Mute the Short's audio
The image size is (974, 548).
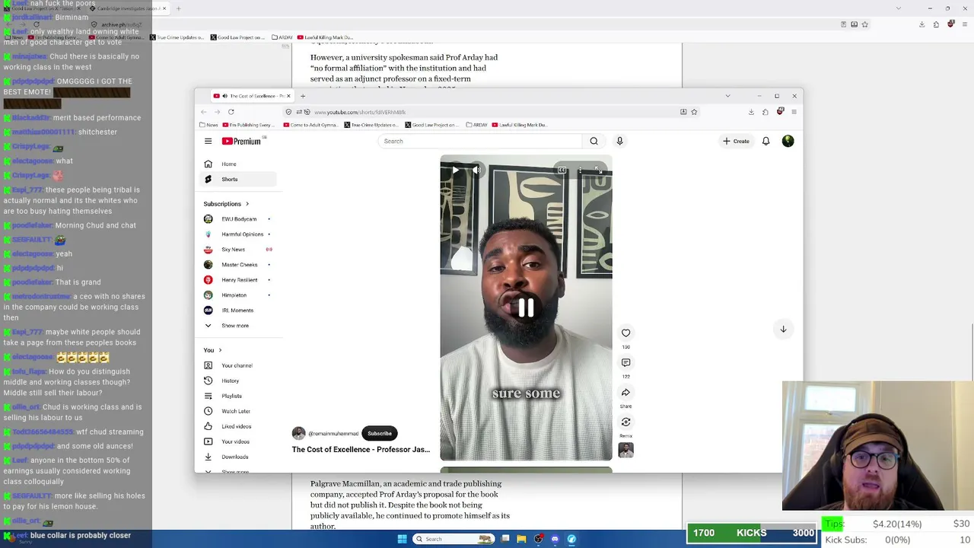click(x=476, y=170)
